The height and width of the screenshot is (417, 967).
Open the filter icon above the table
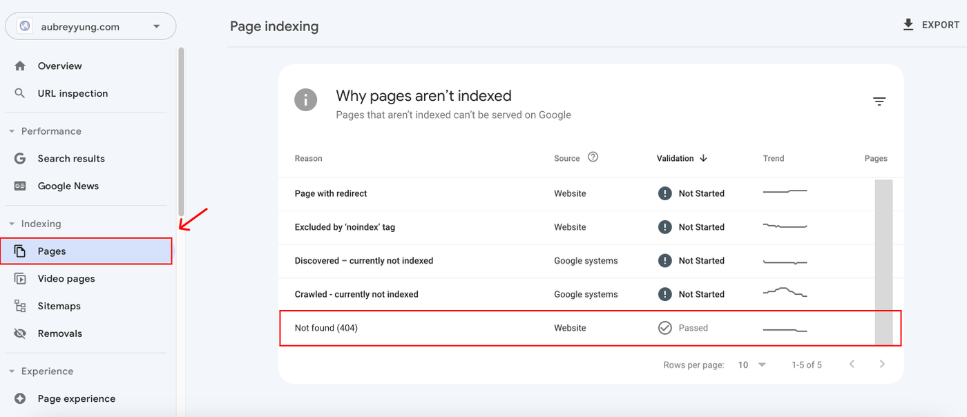[879, 101]
